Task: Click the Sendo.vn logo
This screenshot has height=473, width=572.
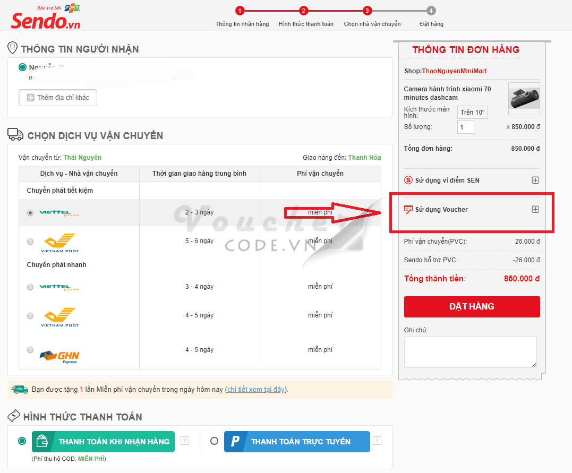Action: (x=46, y=19)
